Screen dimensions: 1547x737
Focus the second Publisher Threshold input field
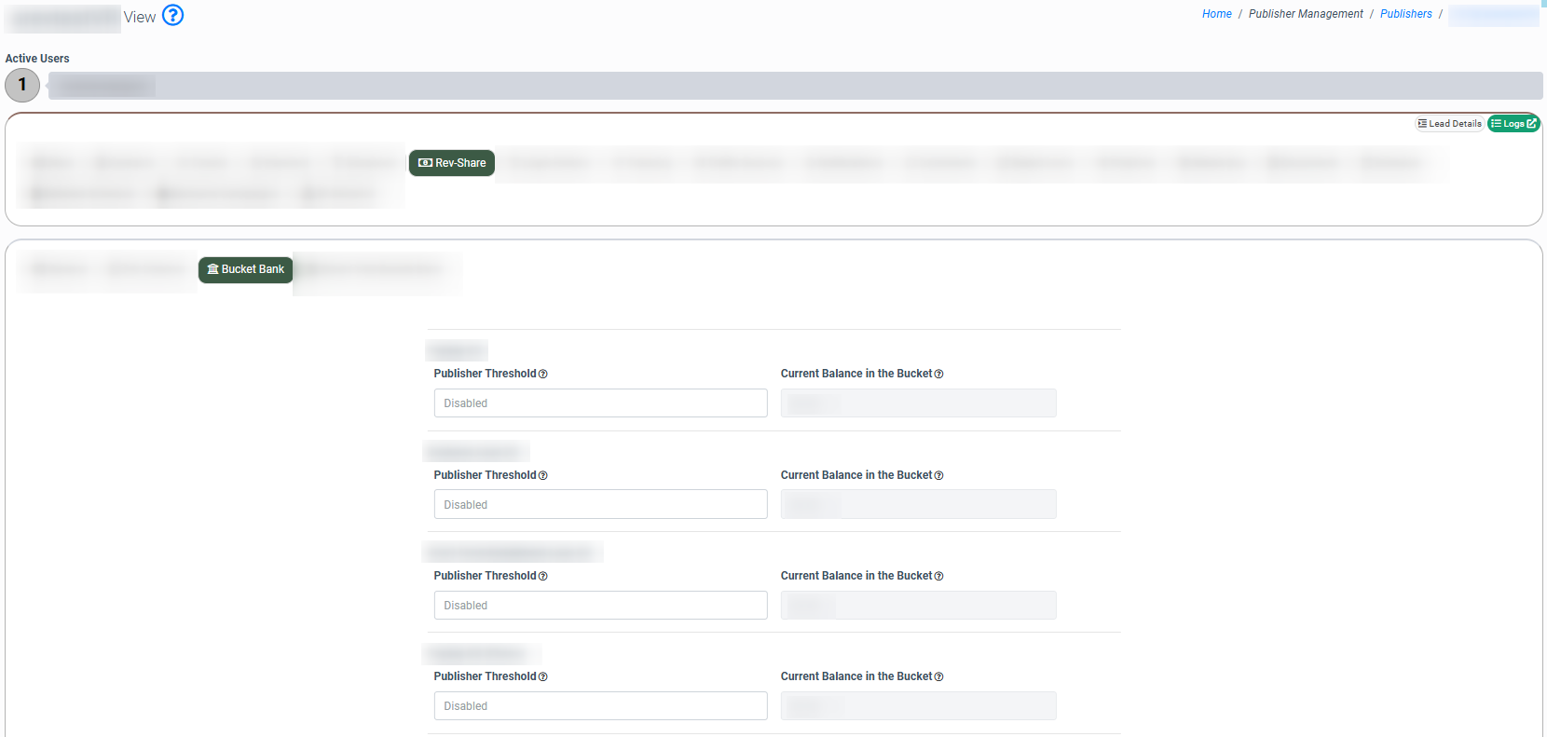pyautogui.click(x=600, y=505)
